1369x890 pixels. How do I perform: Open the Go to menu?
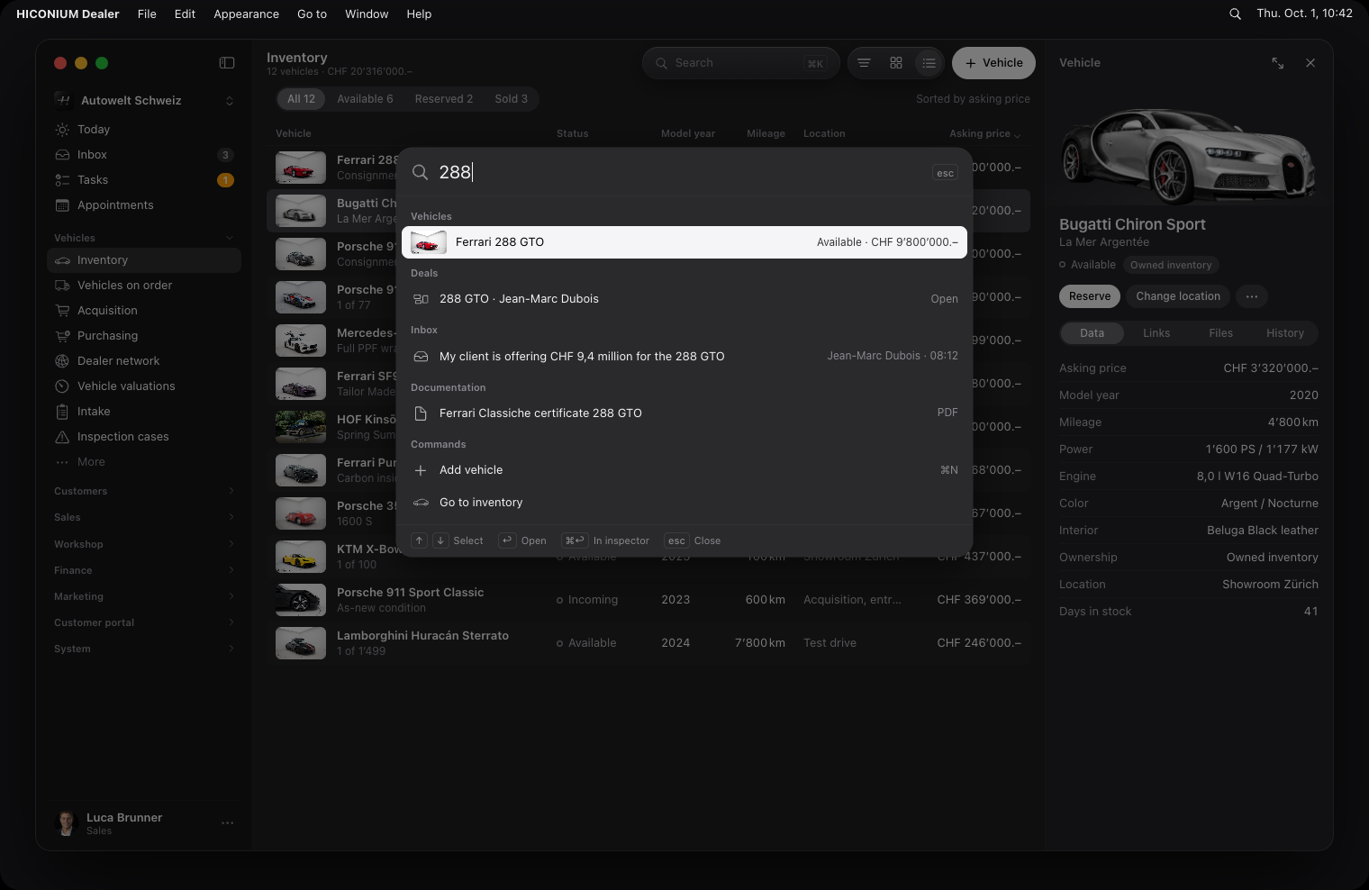(x=312, y=14)
